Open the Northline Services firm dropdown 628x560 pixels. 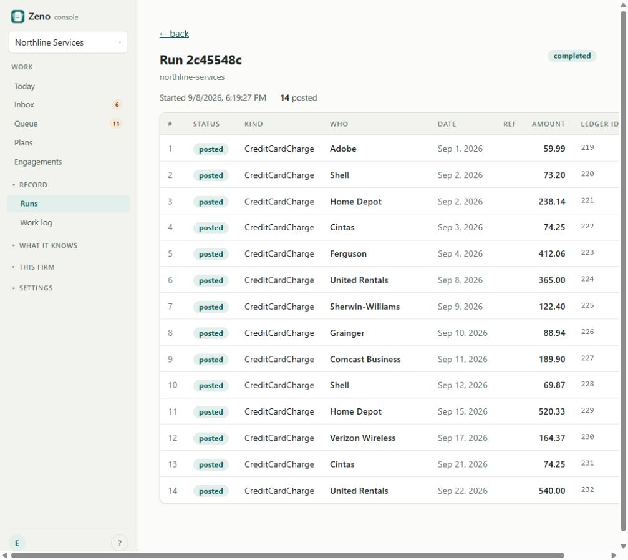(68, 42)
